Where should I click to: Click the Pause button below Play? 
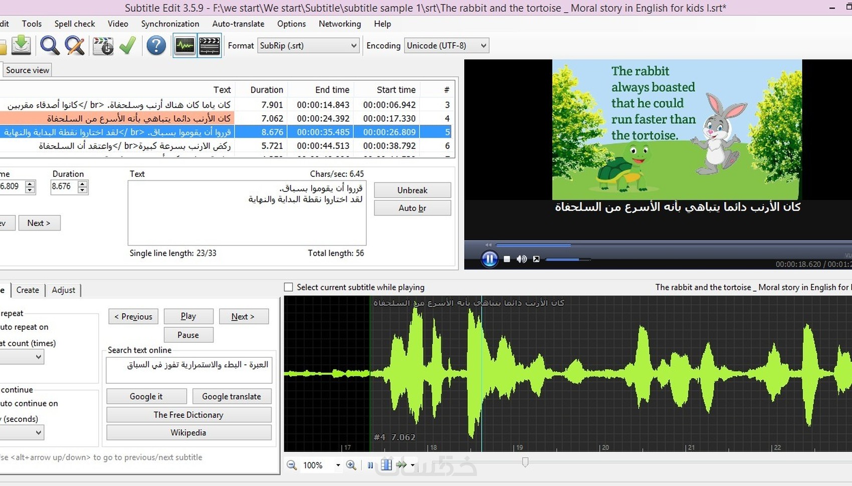point(188,335)
